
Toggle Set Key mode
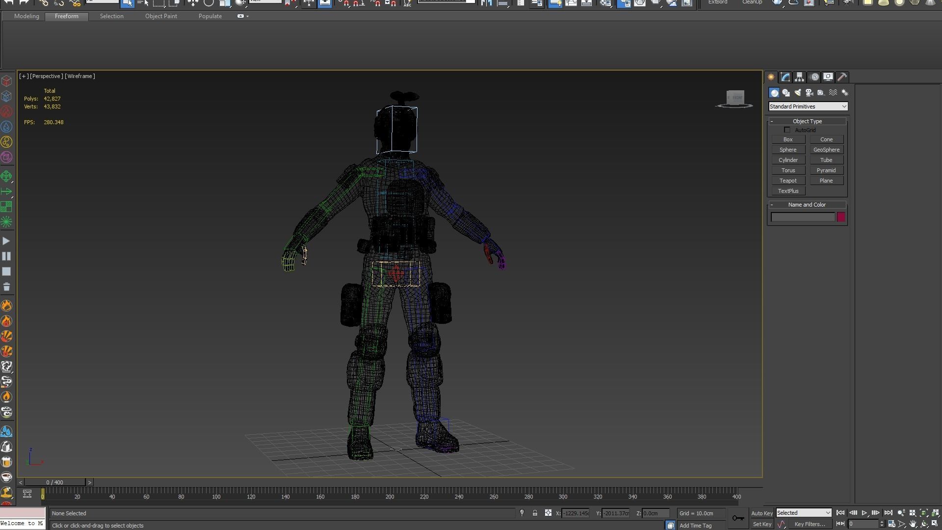pyautogui.click(x=761, y=525)
